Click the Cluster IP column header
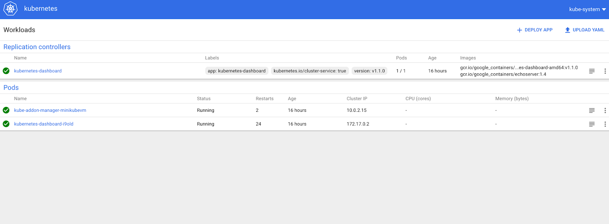The width and height of the screenshot is (609, 224). (x=357, y=98)
